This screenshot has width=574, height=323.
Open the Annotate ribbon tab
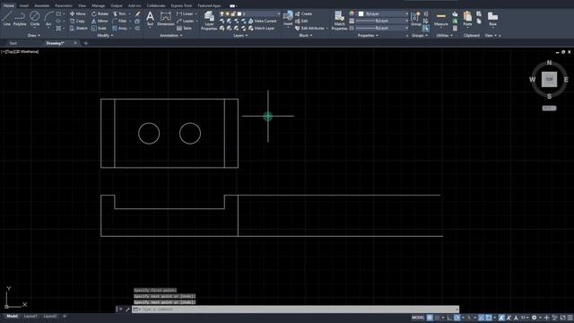(42, 5)
